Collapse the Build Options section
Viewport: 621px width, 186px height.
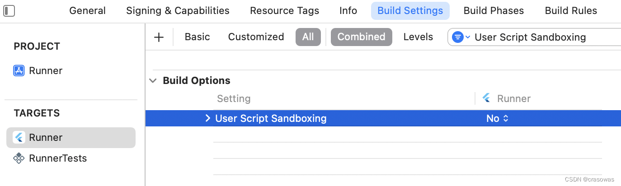(154, 81)
